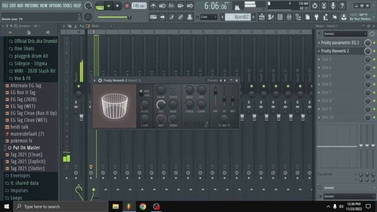The image size is (377, 212).
Task: Pause playback with the transport pause button
Action: click(108, 5)
